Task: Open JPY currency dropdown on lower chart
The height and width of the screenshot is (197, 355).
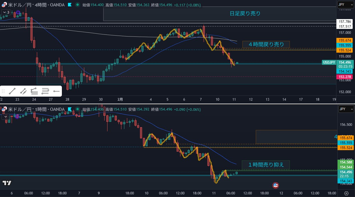Action: coord(346,109)
